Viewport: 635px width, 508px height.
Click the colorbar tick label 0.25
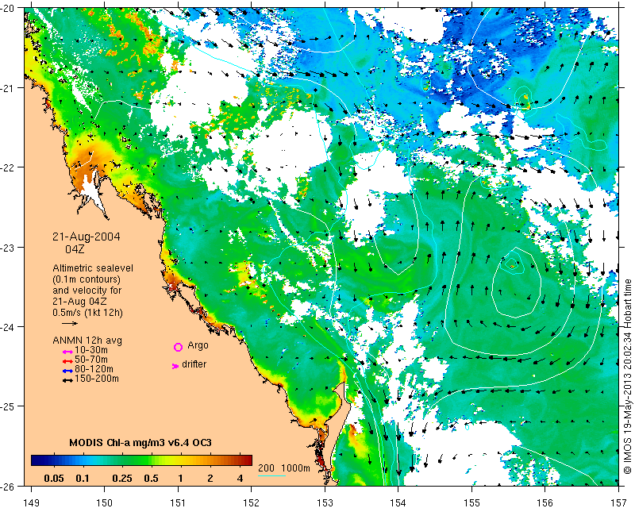tap(122, 479)
